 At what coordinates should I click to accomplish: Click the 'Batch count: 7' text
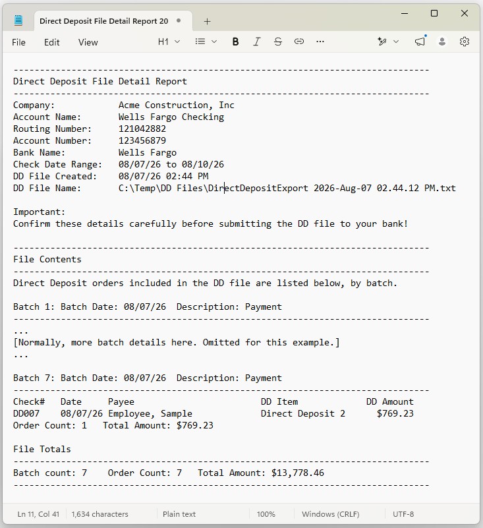click(50, 473)
